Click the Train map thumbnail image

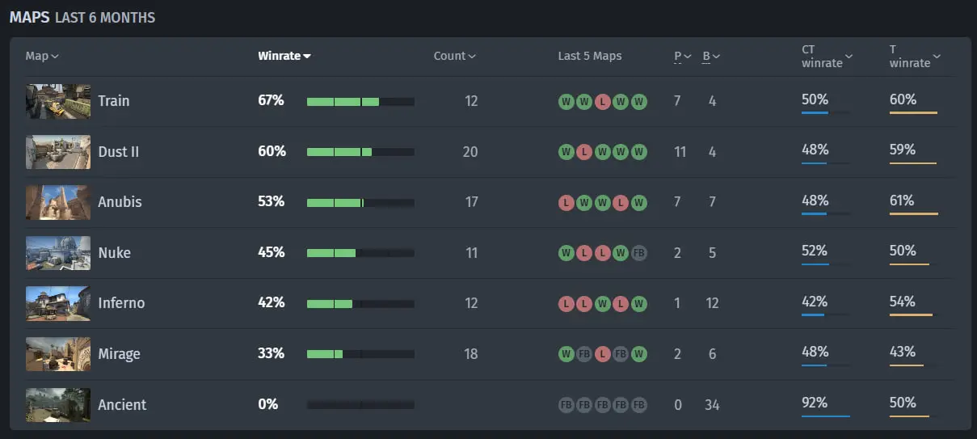57,101
